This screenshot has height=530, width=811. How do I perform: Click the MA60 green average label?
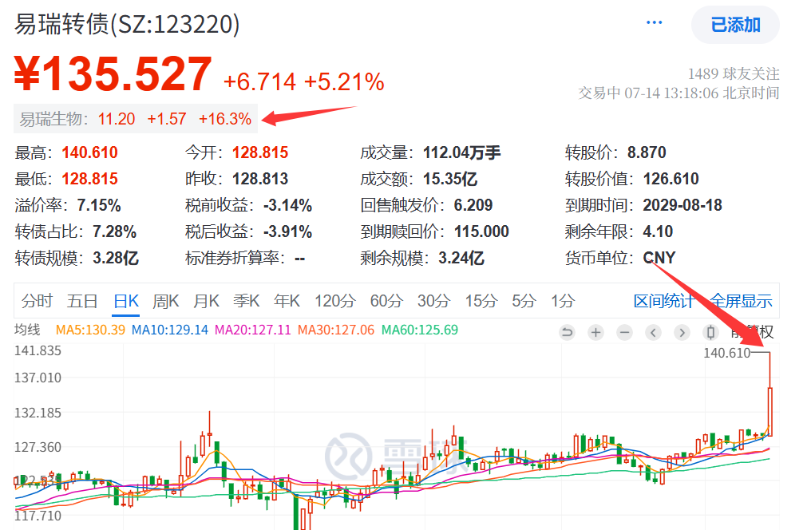pyautogui.click(x=419, y=330)
